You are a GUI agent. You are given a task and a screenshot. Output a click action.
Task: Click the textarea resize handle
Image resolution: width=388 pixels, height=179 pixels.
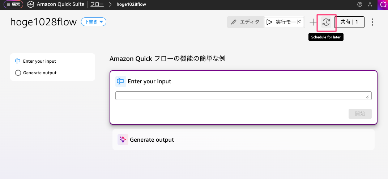pyautogui.click(x=367, y=97)
